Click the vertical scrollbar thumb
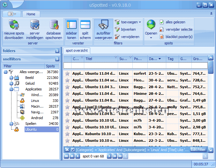This screenshot has width=216, height=168. pyautogui.click(x=211, y=67)
